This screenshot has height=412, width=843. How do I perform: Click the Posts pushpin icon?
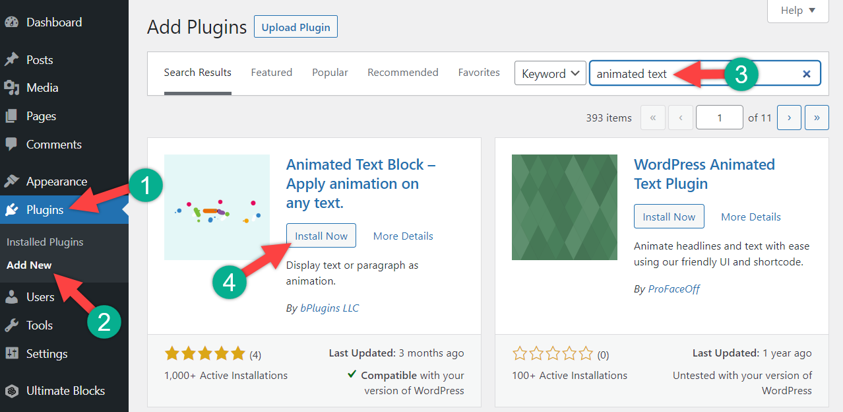click(11, 60)
